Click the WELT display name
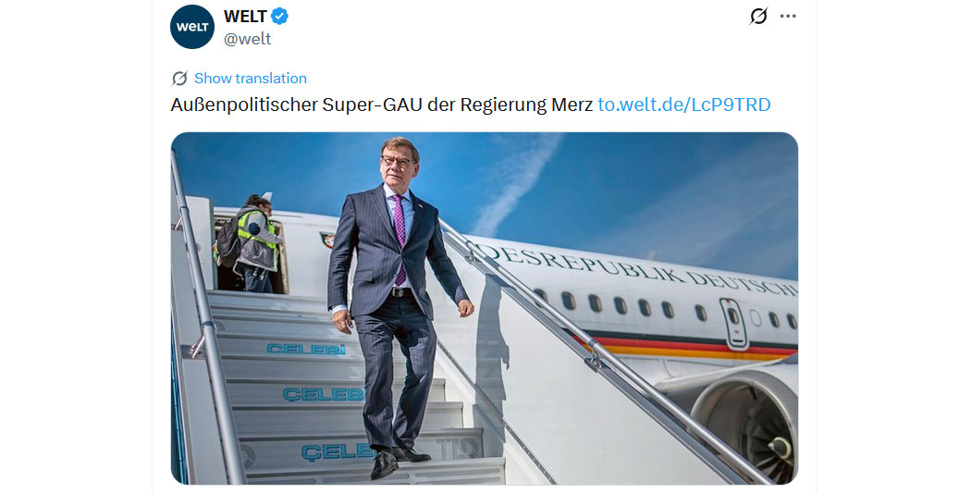 click(245, 17)
